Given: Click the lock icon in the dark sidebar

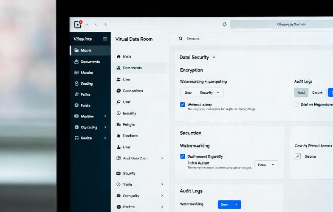Looking at the screenshot, I should [x=76, y=84].
